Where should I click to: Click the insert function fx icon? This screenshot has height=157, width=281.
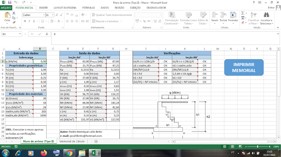pos(47,34)
